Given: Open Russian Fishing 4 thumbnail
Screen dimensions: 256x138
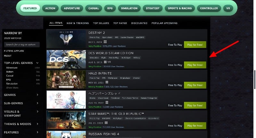Looking at the screenshot, I should (x=66, y=134).
